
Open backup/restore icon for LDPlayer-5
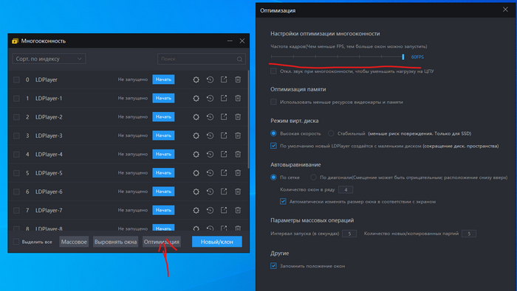pyautogui.click(x=210, y=173)
